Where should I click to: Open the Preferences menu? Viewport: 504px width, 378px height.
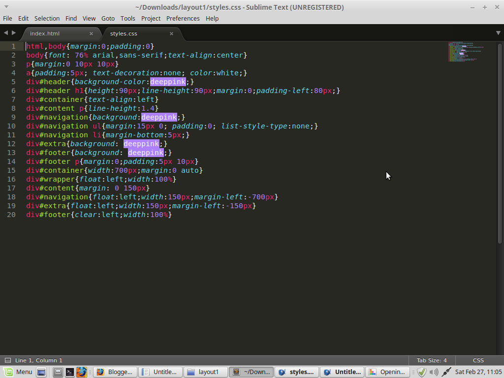click(183, 18)
